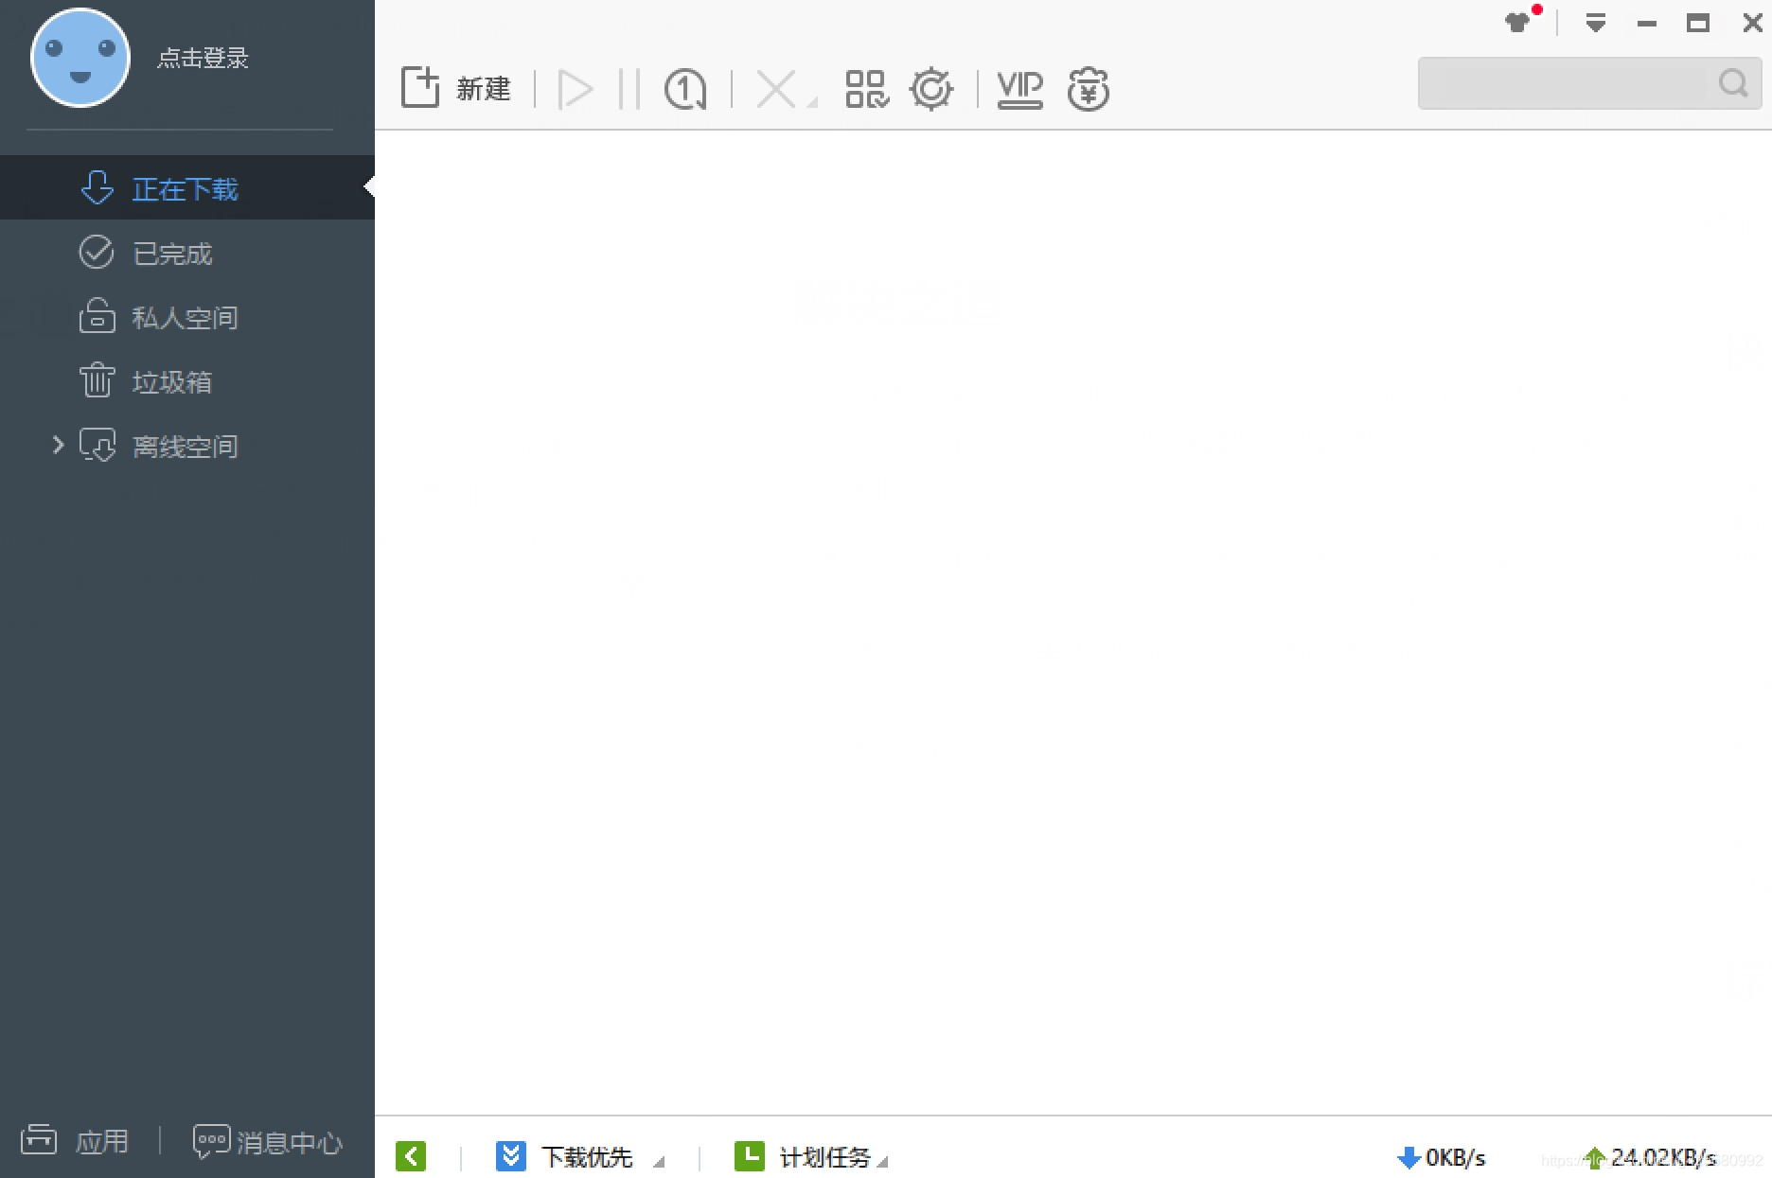Create a new download task with 新建
This screenshot has height=1178, width=1772.
pos(456,88)
